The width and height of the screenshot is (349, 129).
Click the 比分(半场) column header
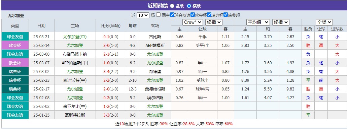point(111,25)
